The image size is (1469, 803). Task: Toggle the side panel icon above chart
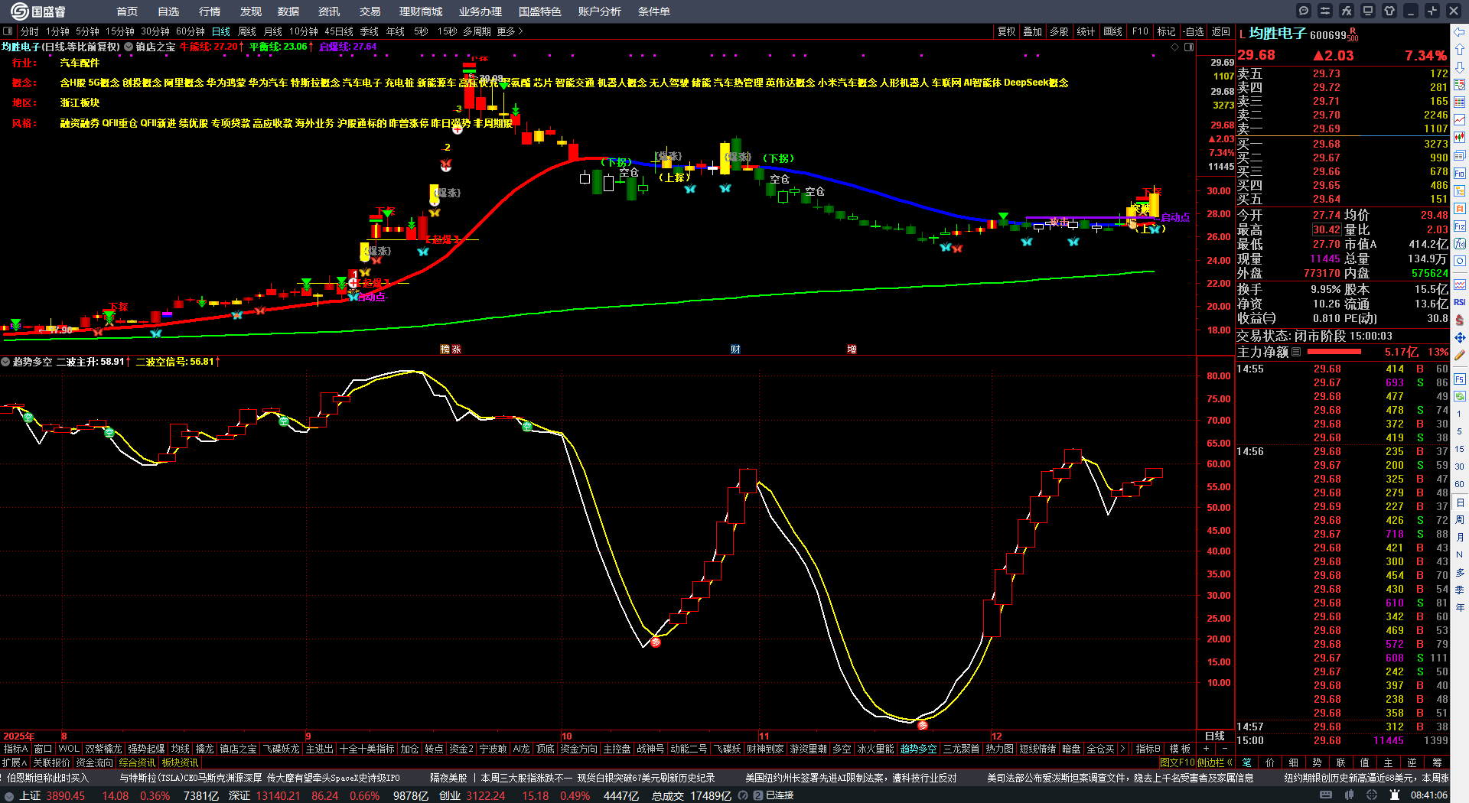coord(1189,47)
